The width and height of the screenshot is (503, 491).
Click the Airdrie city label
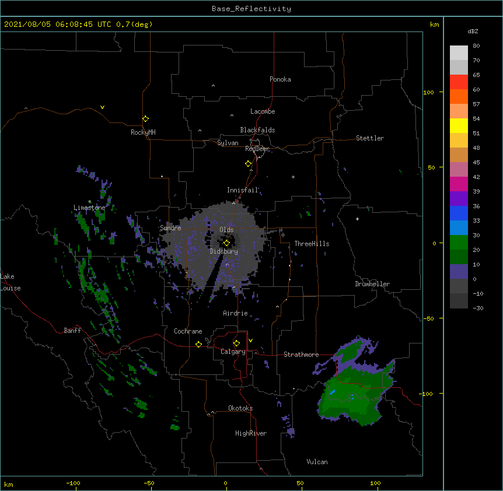tap(236, 313)
